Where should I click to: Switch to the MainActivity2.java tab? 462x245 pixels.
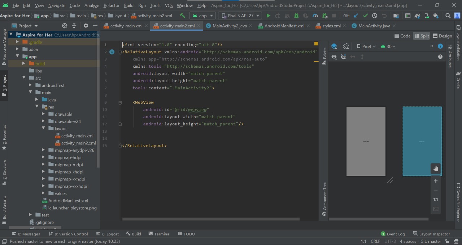click(x=230, y=26)
